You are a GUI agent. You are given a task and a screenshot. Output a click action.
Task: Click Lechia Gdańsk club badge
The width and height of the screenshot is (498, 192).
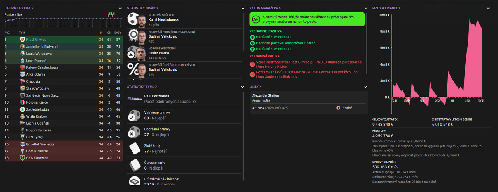[22, 123]
